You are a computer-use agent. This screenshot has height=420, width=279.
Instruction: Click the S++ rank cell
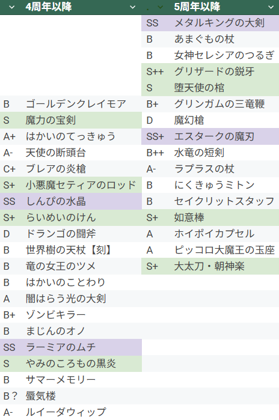[156, 72]
